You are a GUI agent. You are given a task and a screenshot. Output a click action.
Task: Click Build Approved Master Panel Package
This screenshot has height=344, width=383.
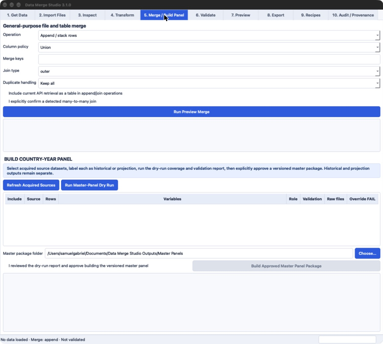point(286,266)
